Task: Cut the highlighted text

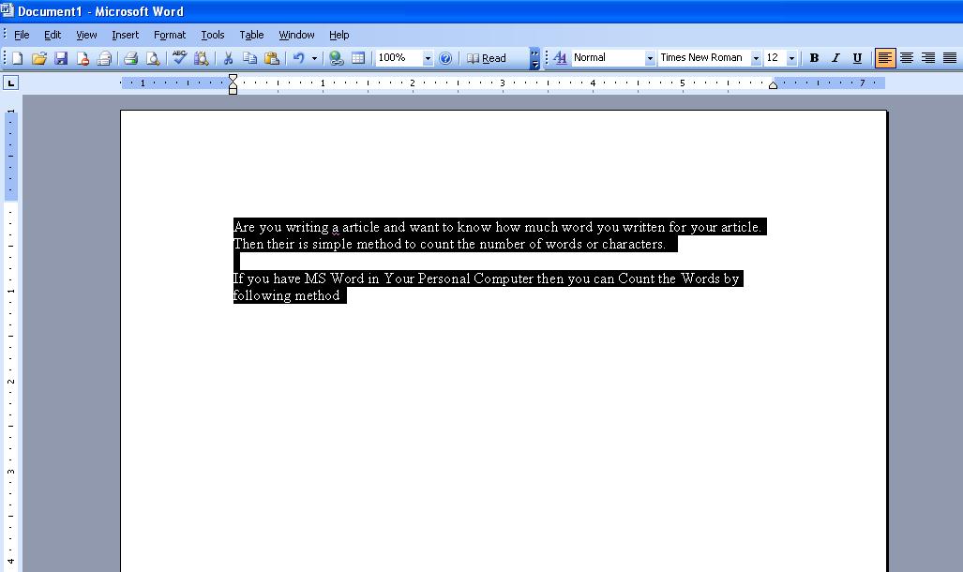Action: coord(228,57)
